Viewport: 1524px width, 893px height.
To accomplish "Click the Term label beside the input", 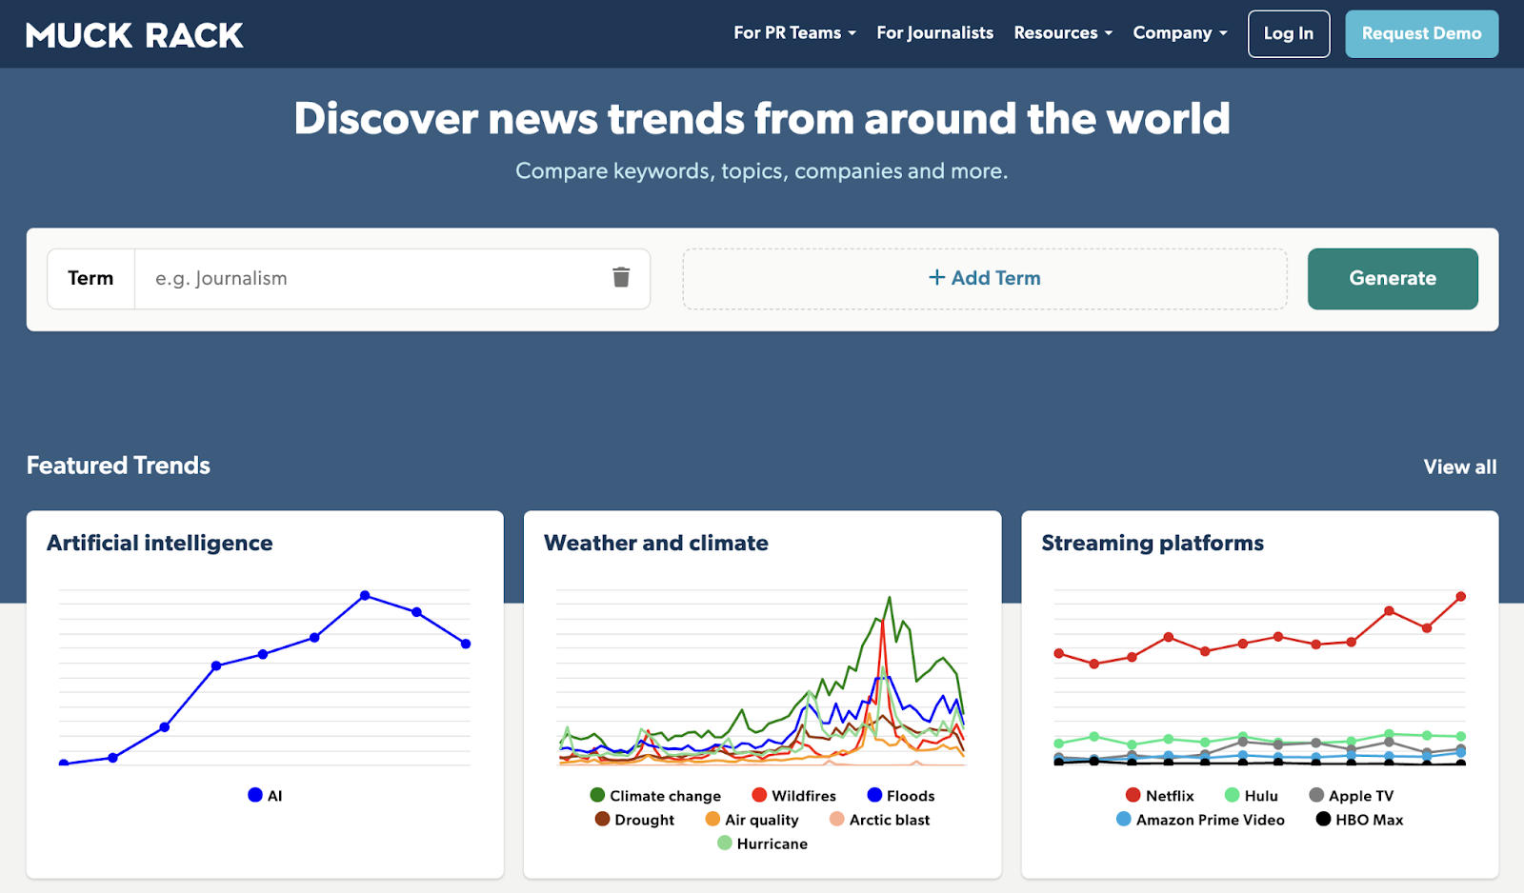I will click(90, 279).
